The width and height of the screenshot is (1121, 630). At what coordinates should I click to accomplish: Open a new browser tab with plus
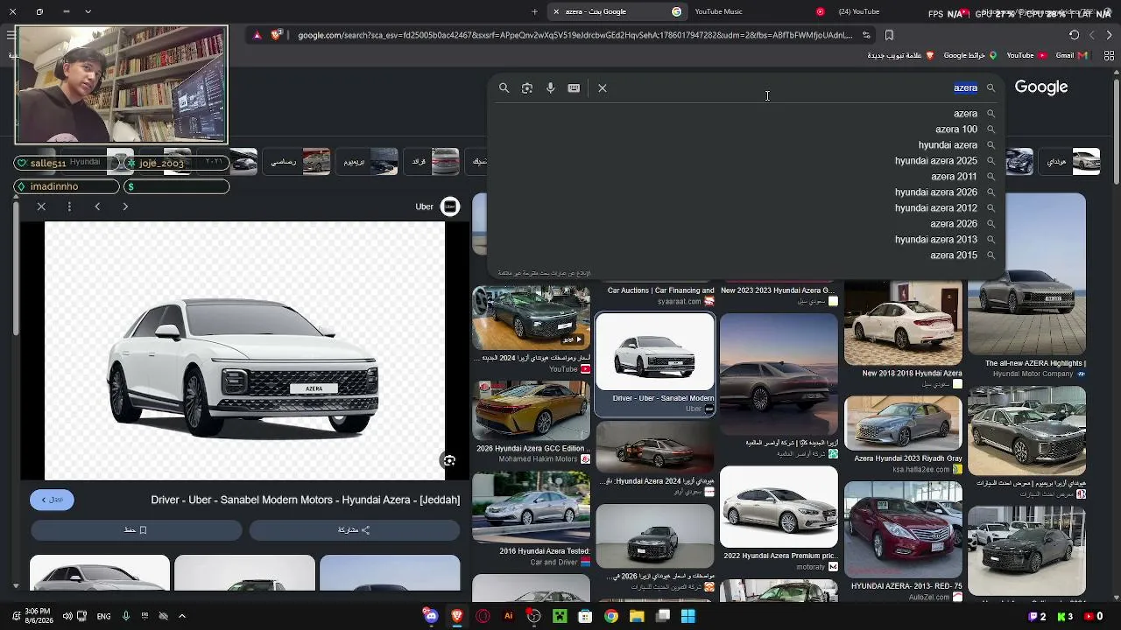534,11
